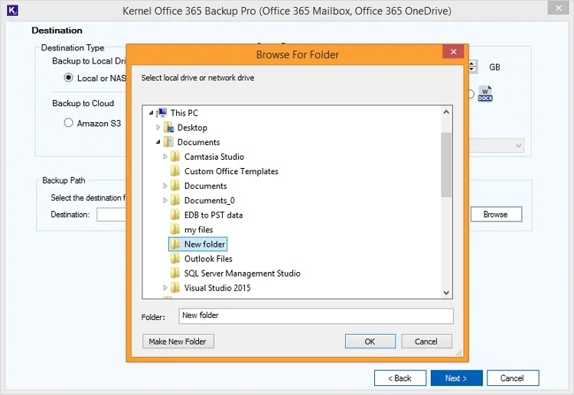Screen dimensions: 574x395
Task: Expand the Visual Studio 2015 folder
Action: tap(165, 288)
